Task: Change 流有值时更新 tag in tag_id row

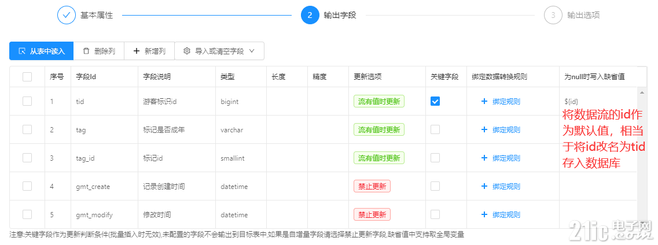Action: click(379, 158)
